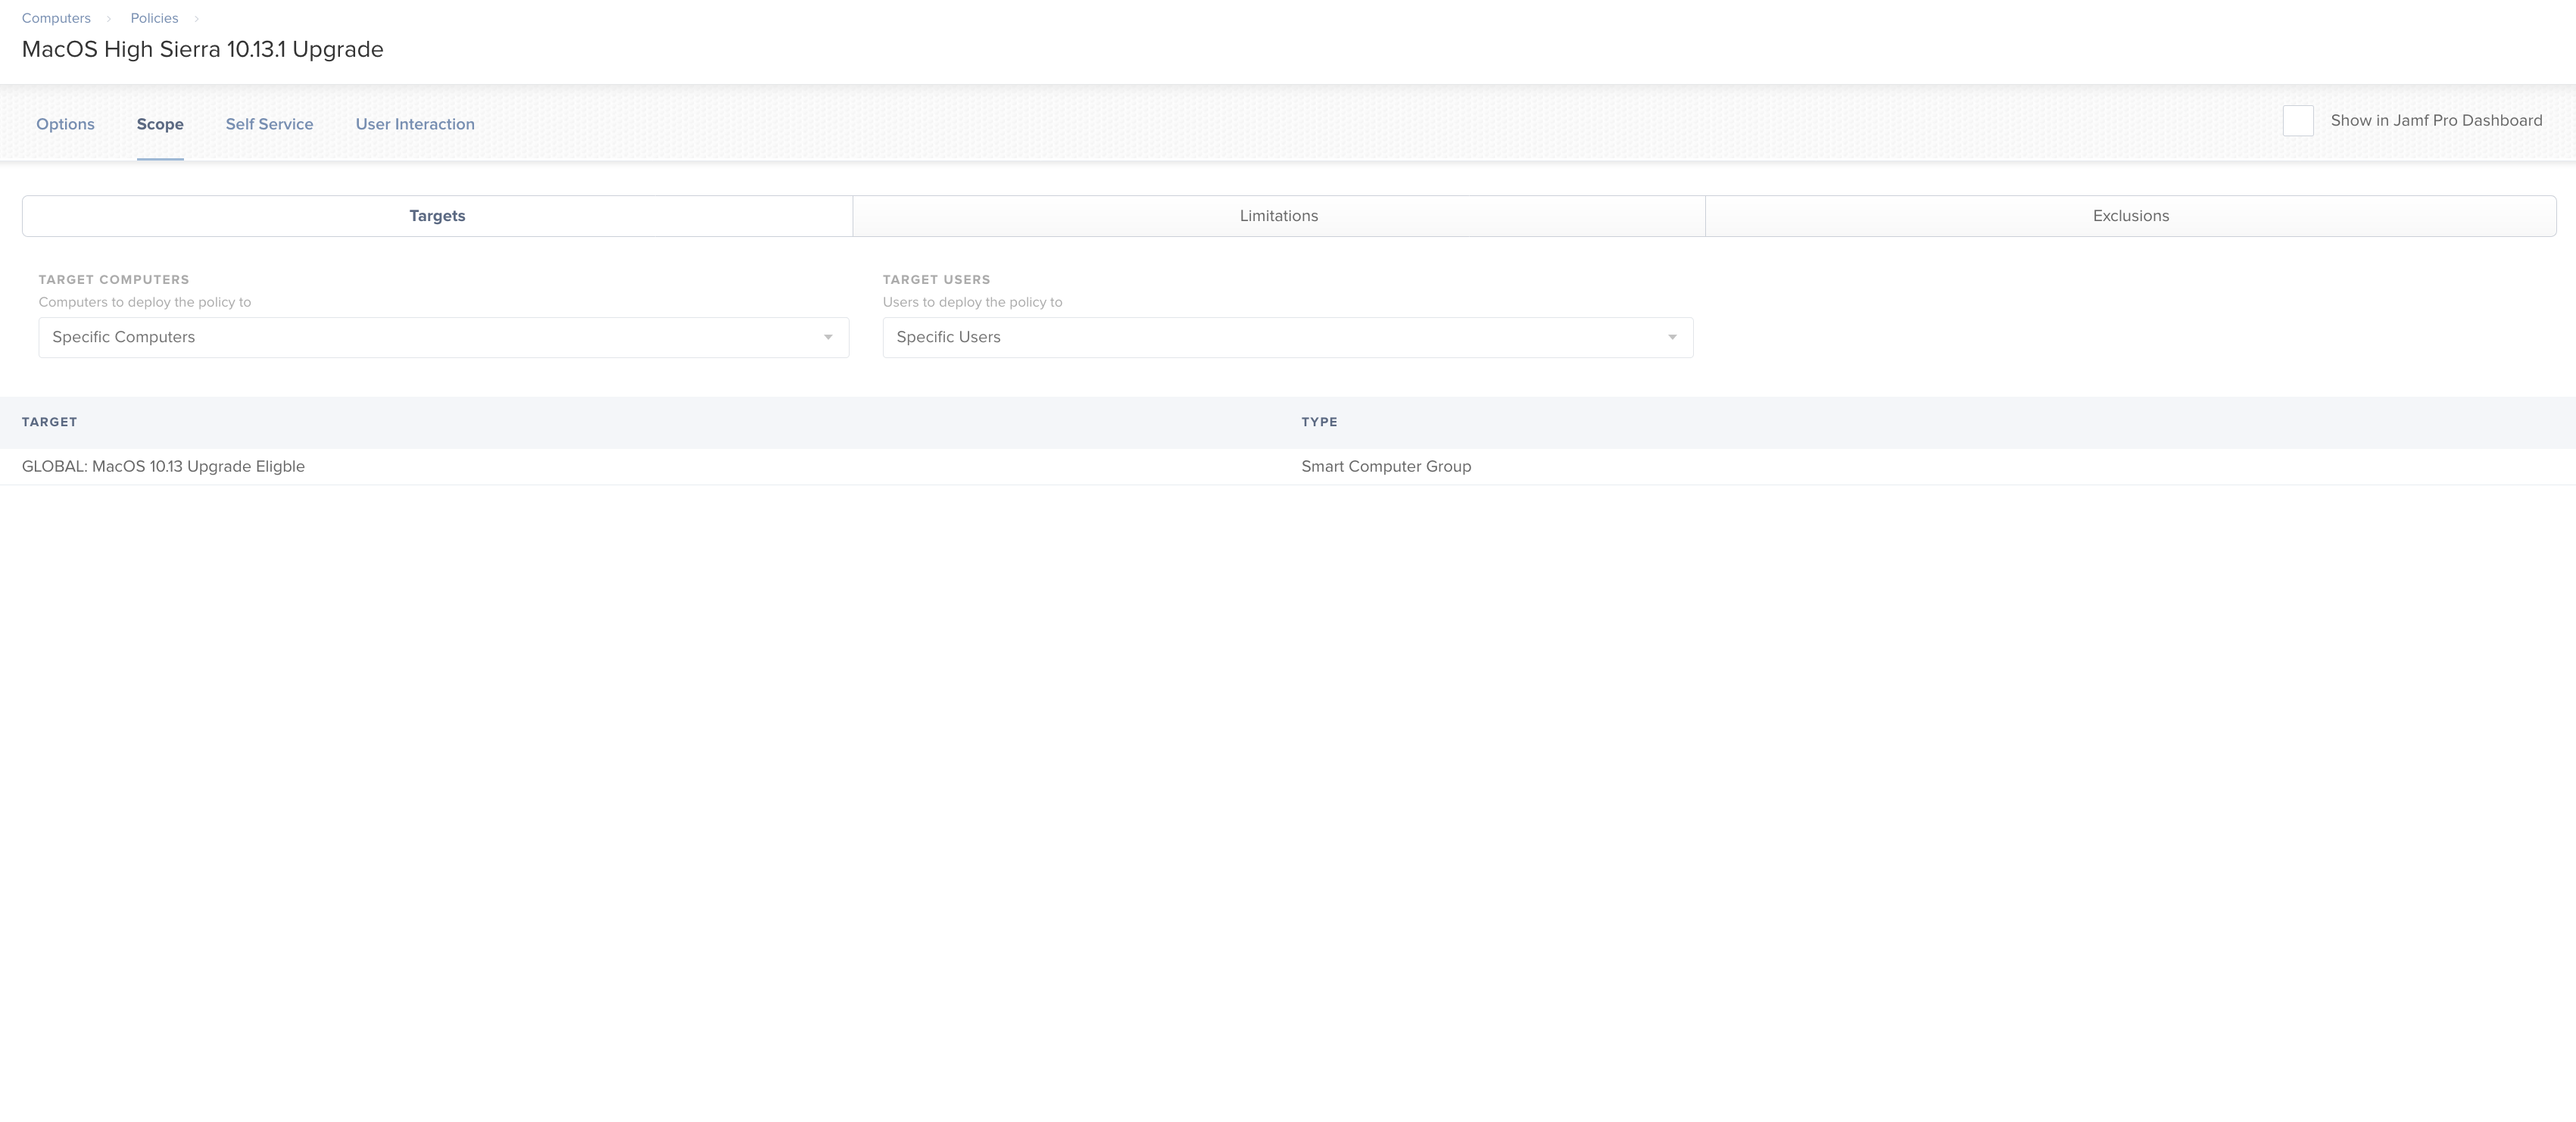Click the MacOS High Sierra 10.13.1 Upgrade title
The height and width of the screenshot is (1122, 2576).
(203, 49)
